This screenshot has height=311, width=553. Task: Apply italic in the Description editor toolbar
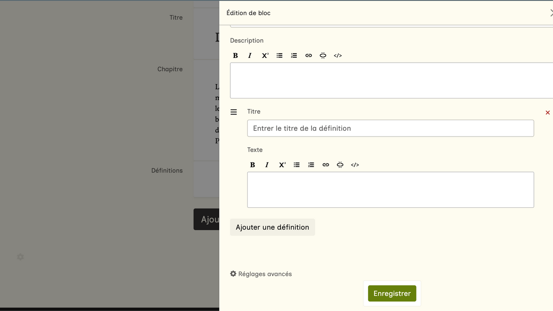click(x=250, y=56)
